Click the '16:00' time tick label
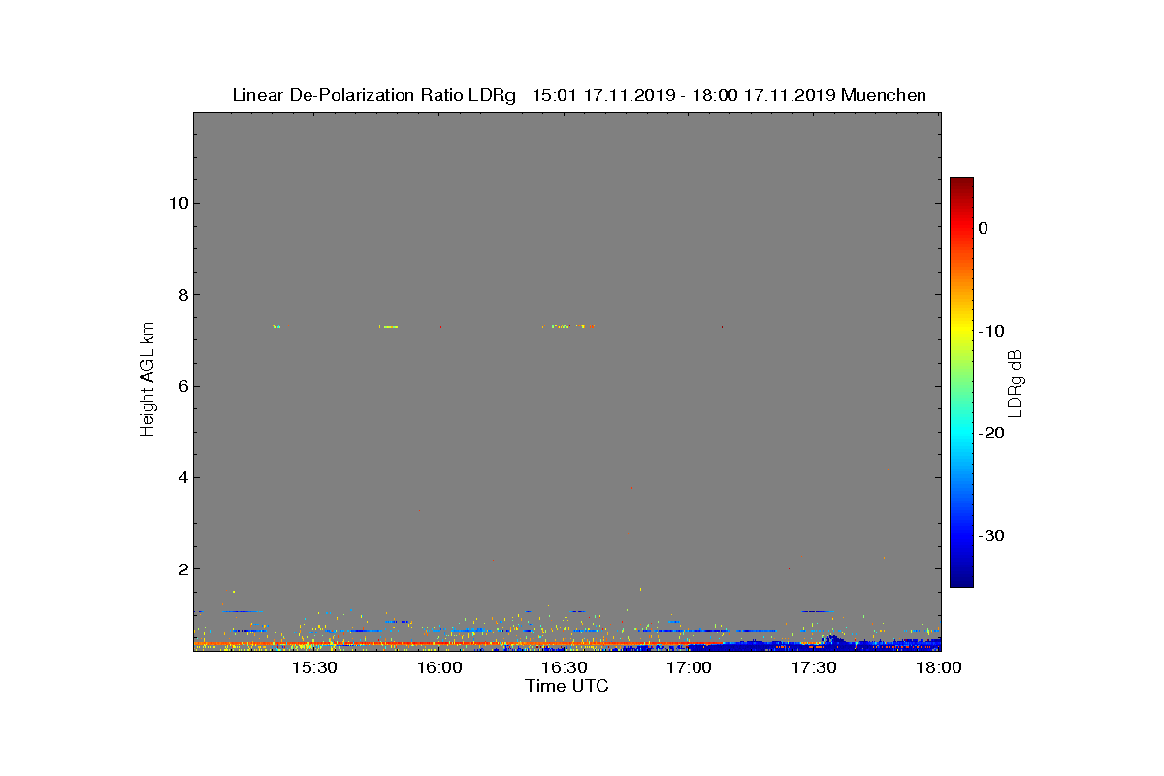 coord(439,667)
